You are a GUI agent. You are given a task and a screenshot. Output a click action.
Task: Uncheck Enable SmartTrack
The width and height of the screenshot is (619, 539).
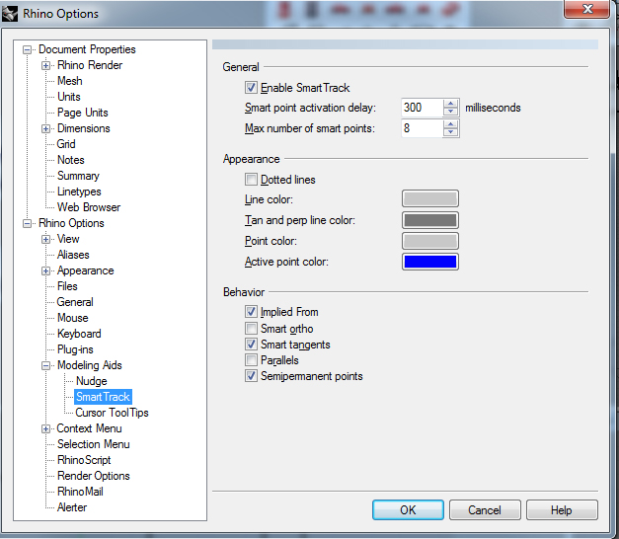251,88
